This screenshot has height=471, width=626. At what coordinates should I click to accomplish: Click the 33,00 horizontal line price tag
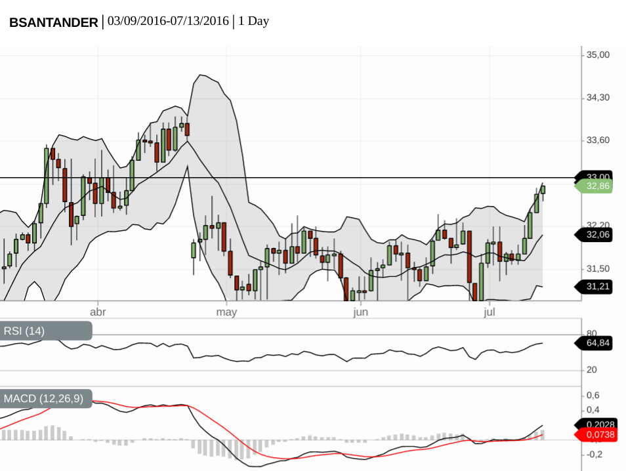pos(594,176)
